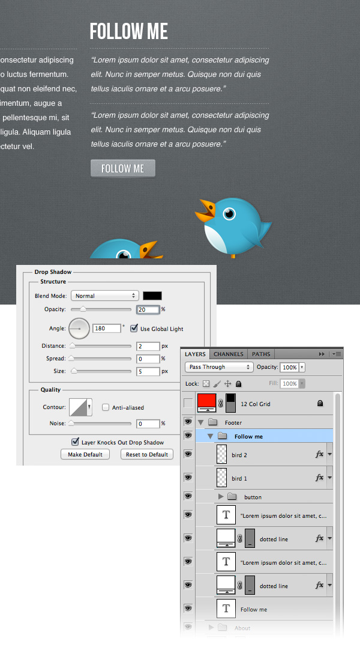Collapse the Footer group triangle

tap(201, 422)
